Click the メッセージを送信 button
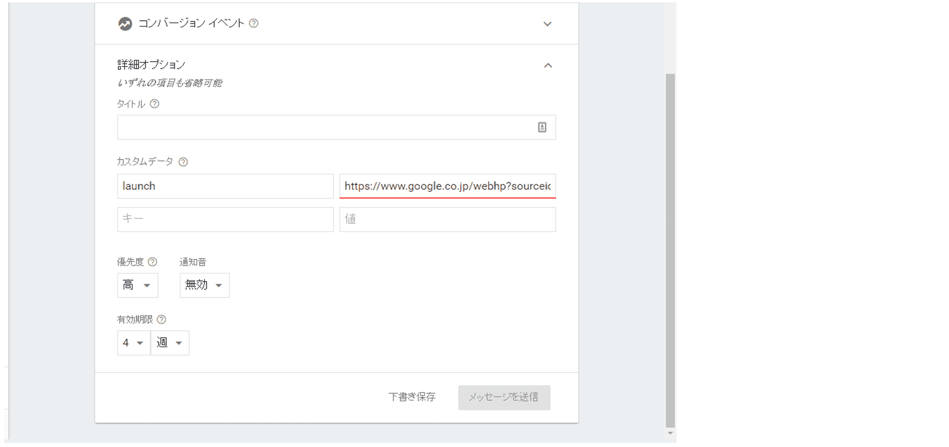 pos(504,397)
